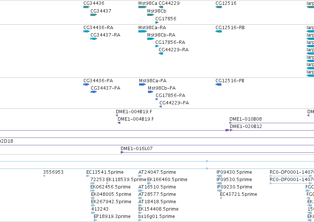
Task: Click the AT24047.5prime EST label
Action: [157, 172]
